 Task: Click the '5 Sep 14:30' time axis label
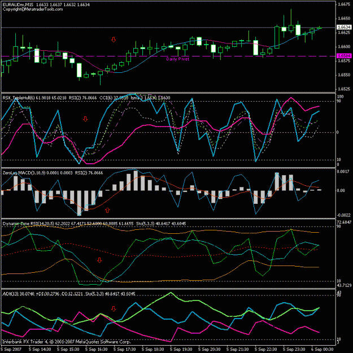tap(40, 349)
